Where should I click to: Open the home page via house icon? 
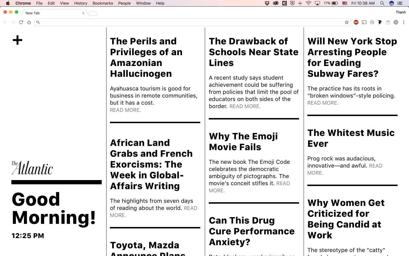[x=29, y=22]
